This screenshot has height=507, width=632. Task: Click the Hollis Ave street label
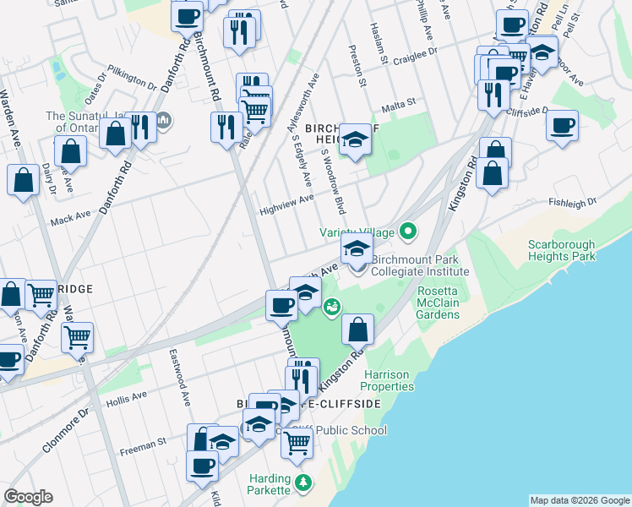pyautogui.click(x=127, y=399)
